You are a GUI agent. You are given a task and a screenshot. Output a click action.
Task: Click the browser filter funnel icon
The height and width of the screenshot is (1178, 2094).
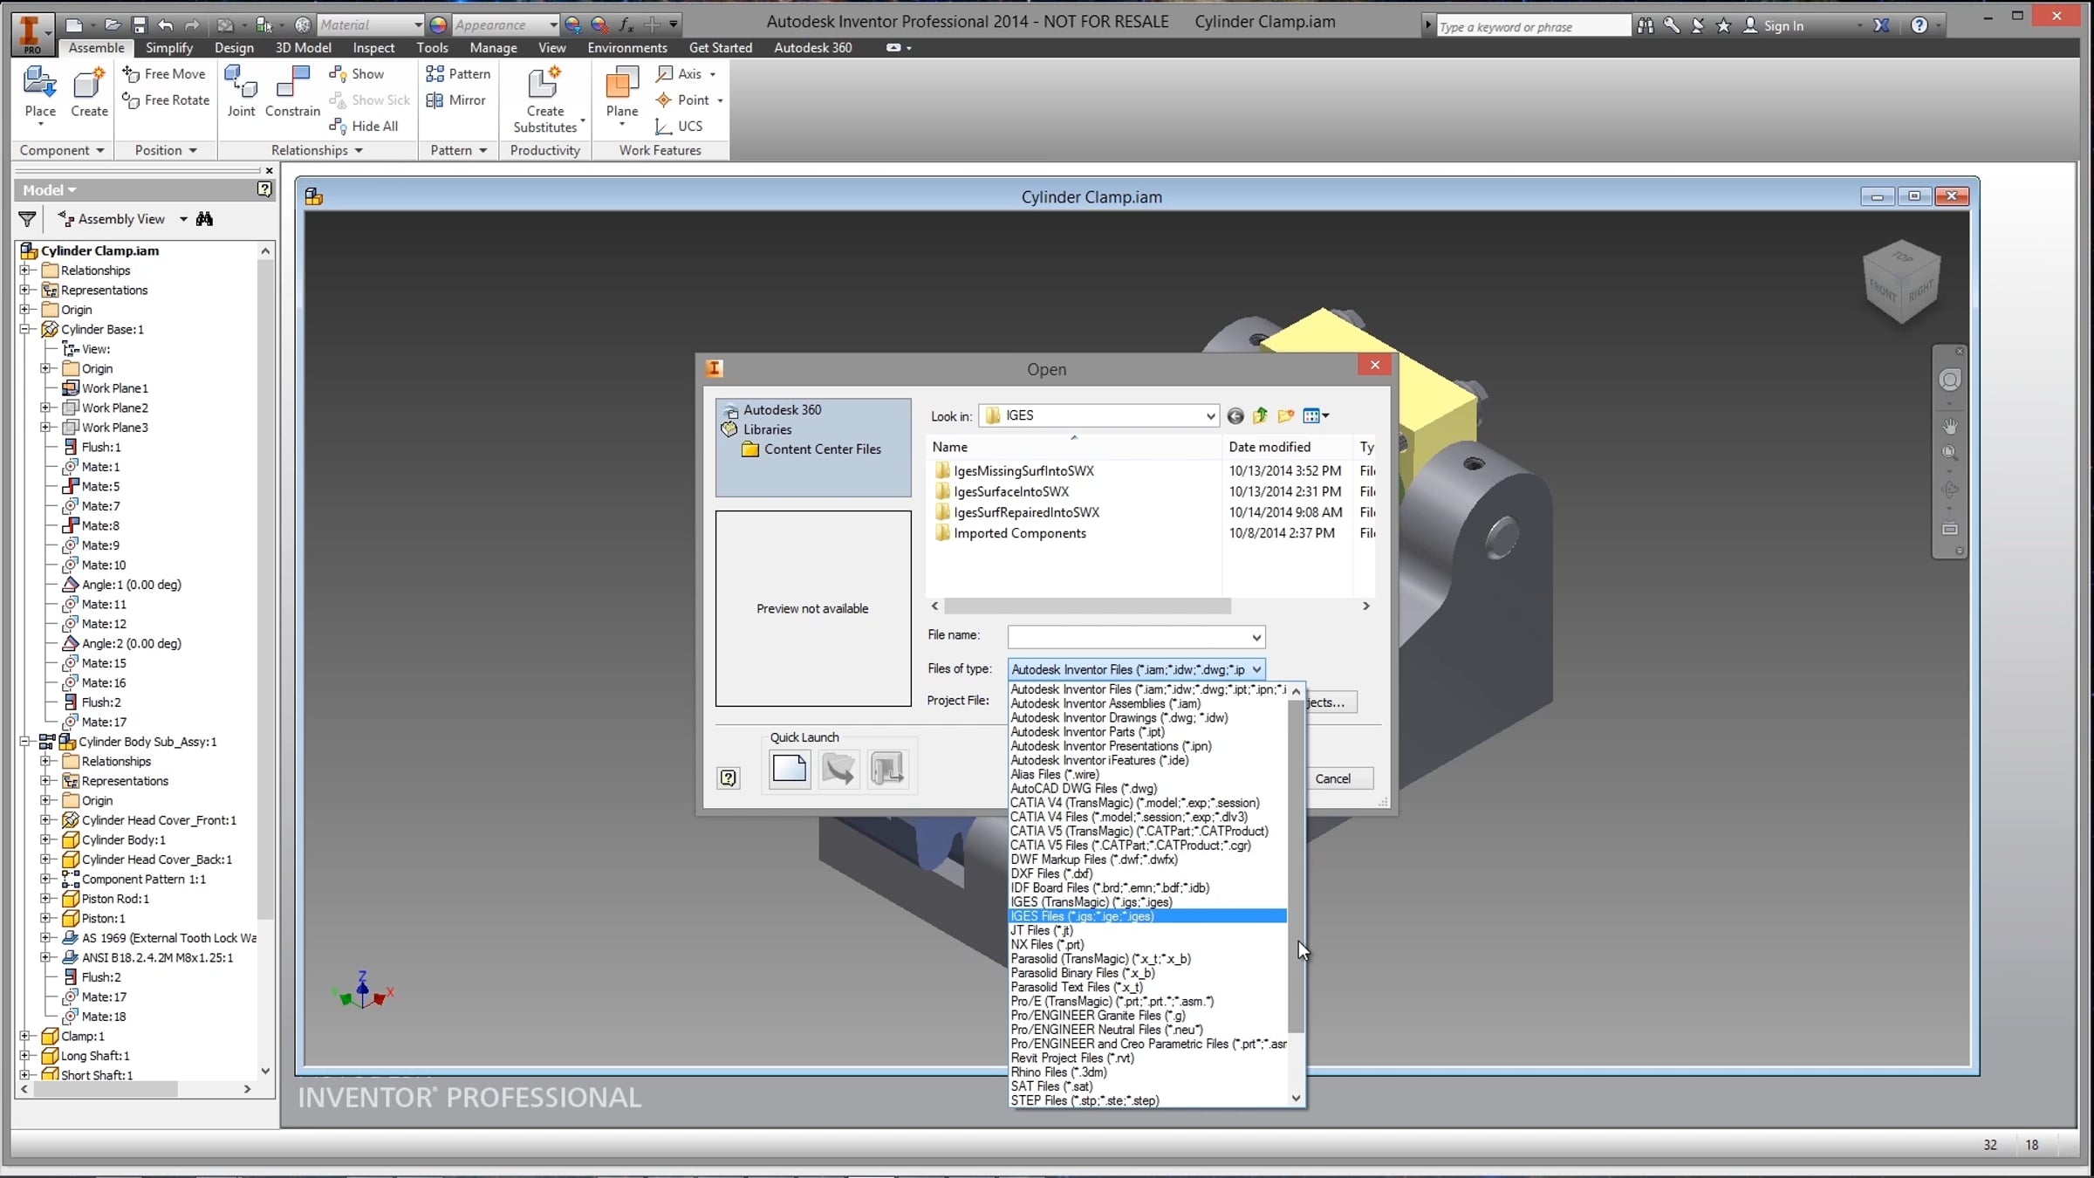pos(27,219)
